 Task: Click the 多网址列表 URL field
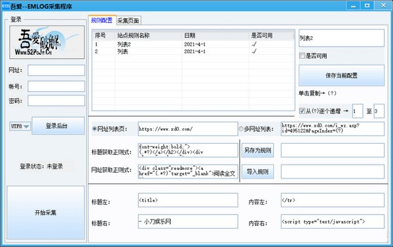click(x=332, y=129)
